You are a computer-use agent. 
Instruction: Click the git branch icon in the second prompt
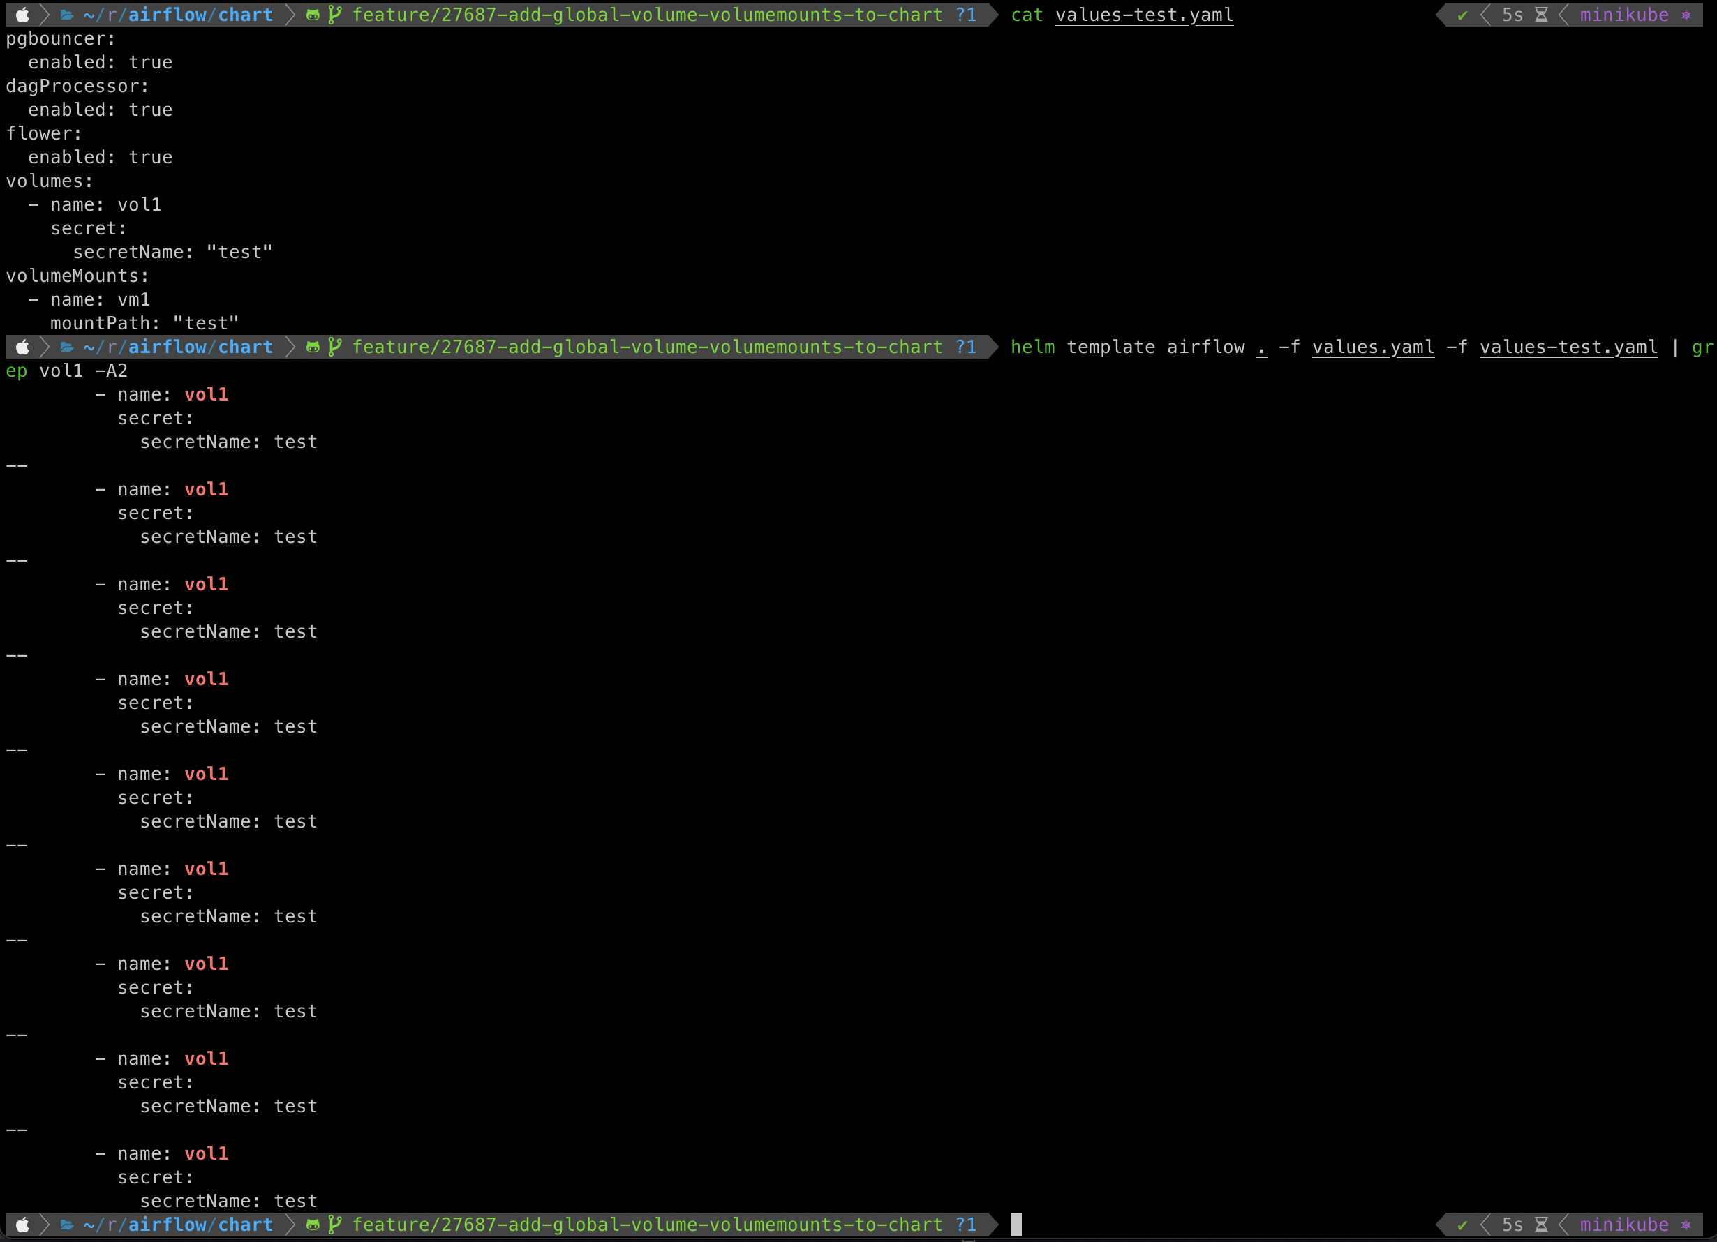coord(336,347)
